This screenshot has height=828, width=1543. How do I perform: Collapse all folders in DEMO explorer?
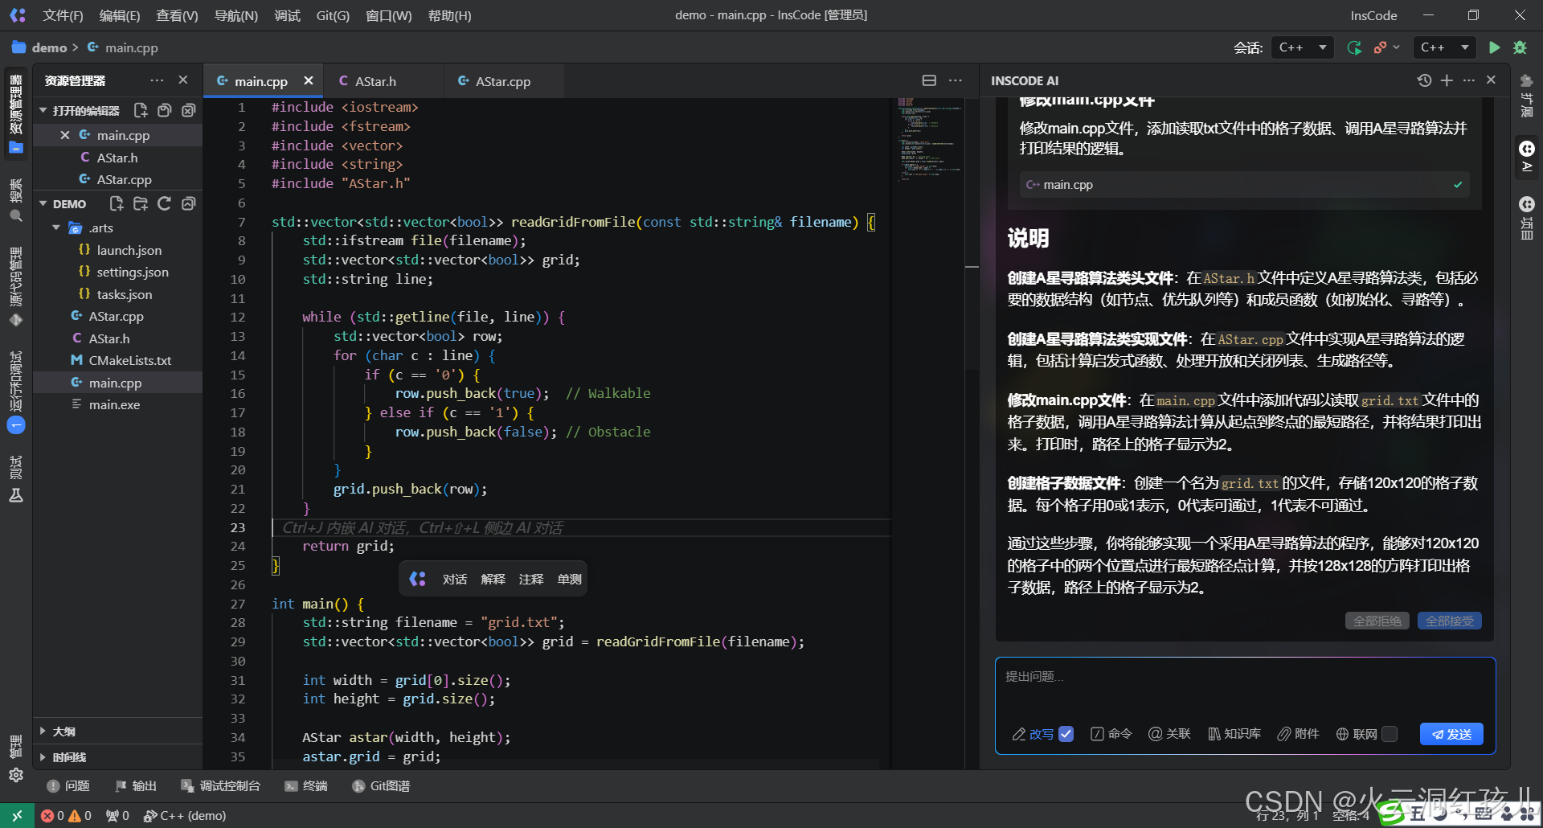(x=189, y=203)
